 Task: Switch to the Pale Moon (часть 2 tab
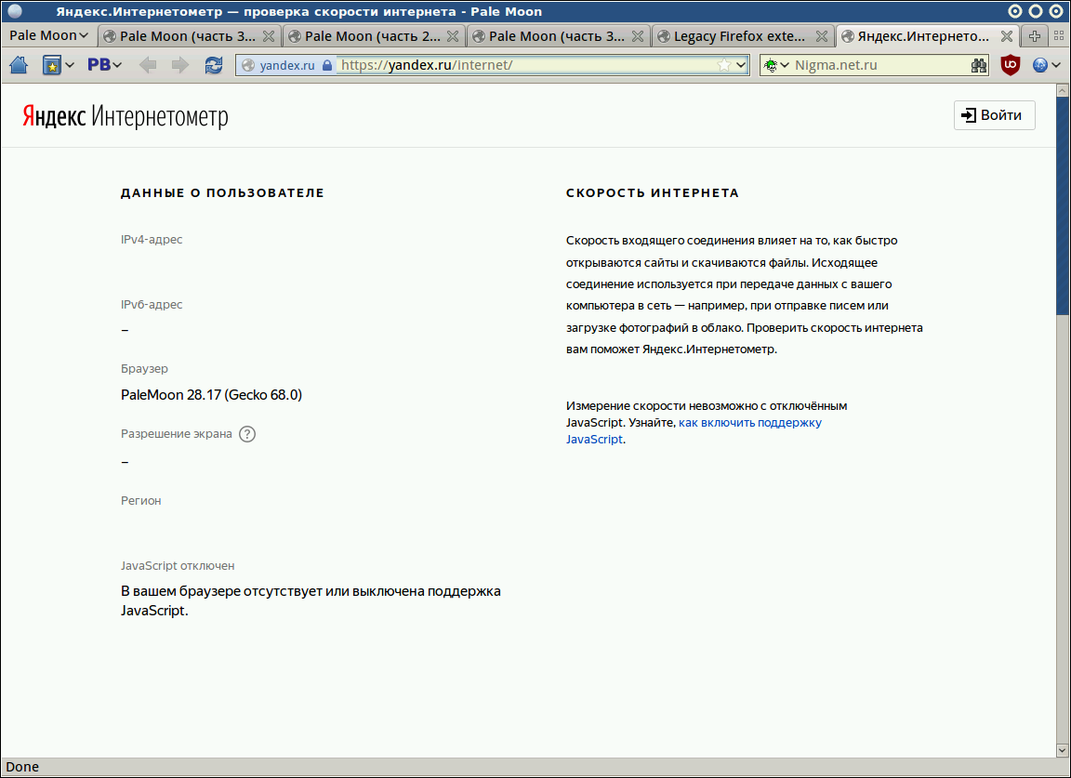(372, 35)
